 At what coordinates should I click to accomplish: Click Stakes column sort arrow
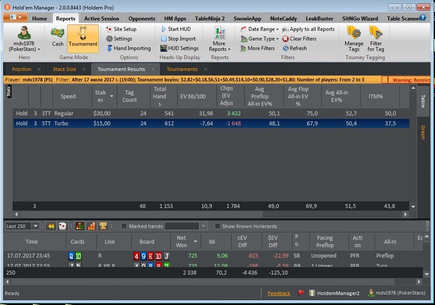(x=111, y=96)
